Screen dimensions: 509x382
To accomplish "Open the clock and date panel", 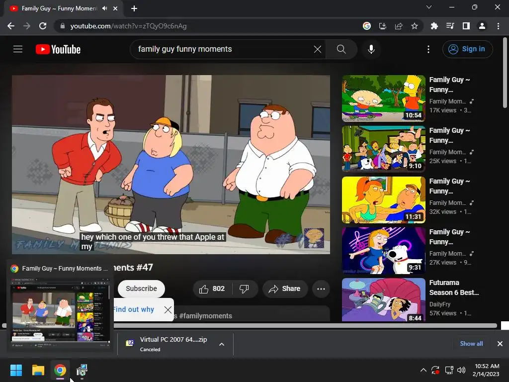I will point(486,370).
